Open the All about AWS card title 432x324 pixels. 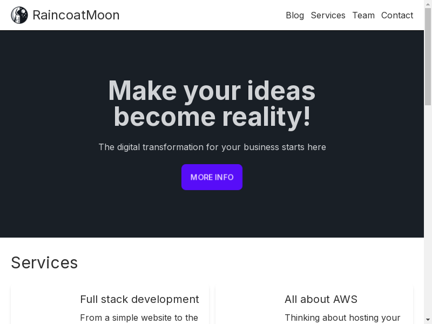321,299
